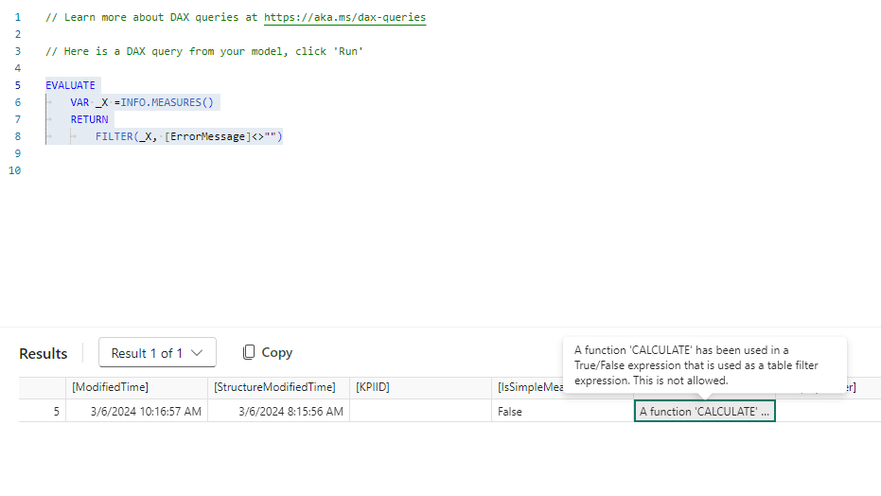This screenshot has height=496, width=881.
Task: Click the empty KPIID cell in row 5
Action: [x=420, y=411]
